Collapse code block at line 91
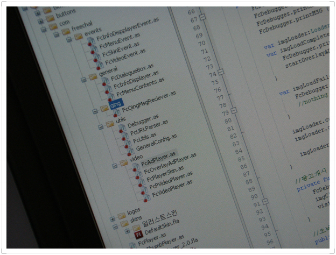This screenshot has height=255, width=336. [265, 202]
